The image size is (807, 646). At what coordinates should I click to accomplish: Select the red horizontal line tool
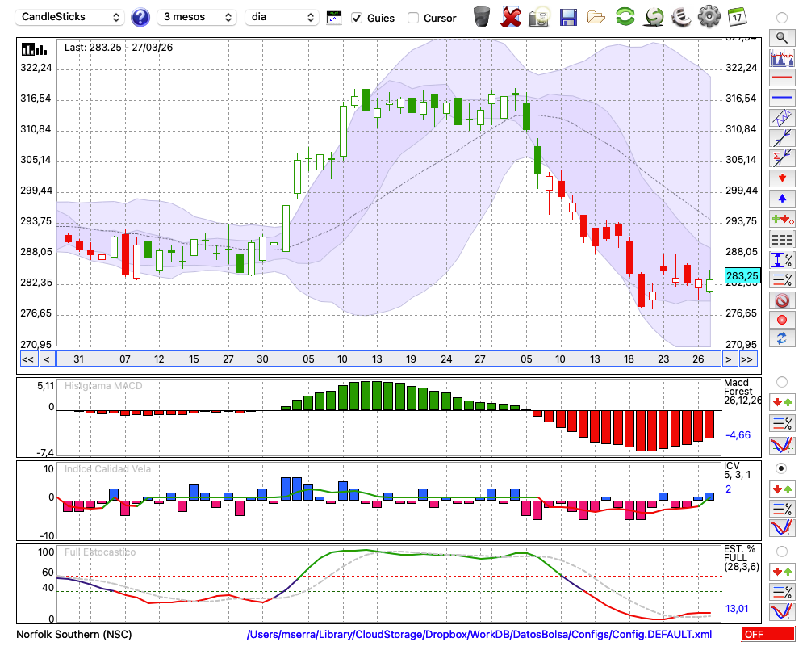(781, 78)
